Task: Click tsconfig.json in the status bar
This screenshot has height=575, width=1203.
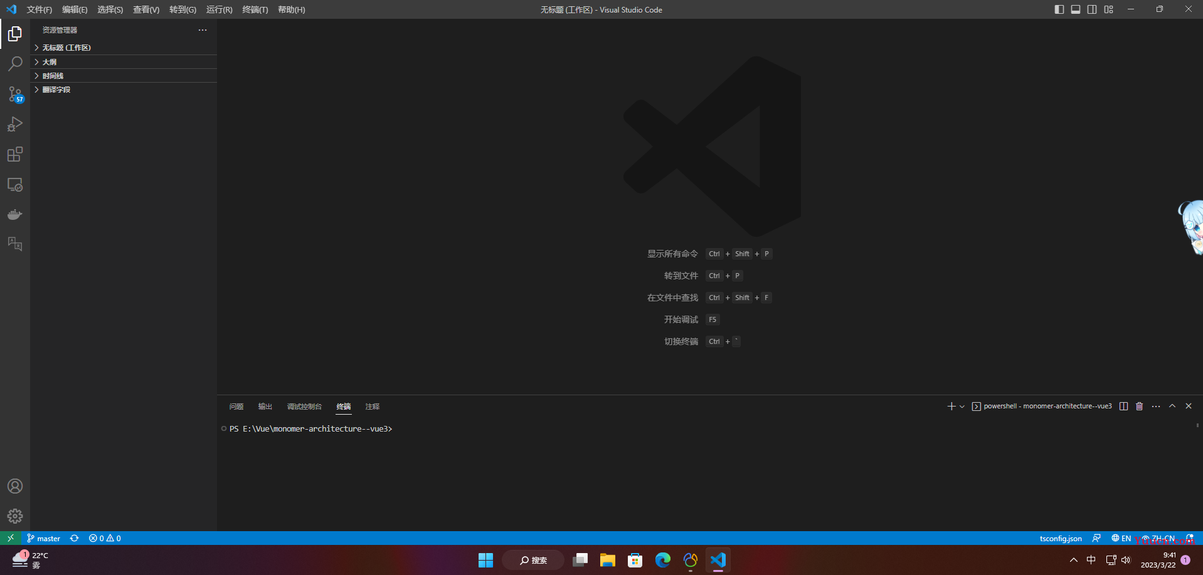Action: pos(1061,538)
